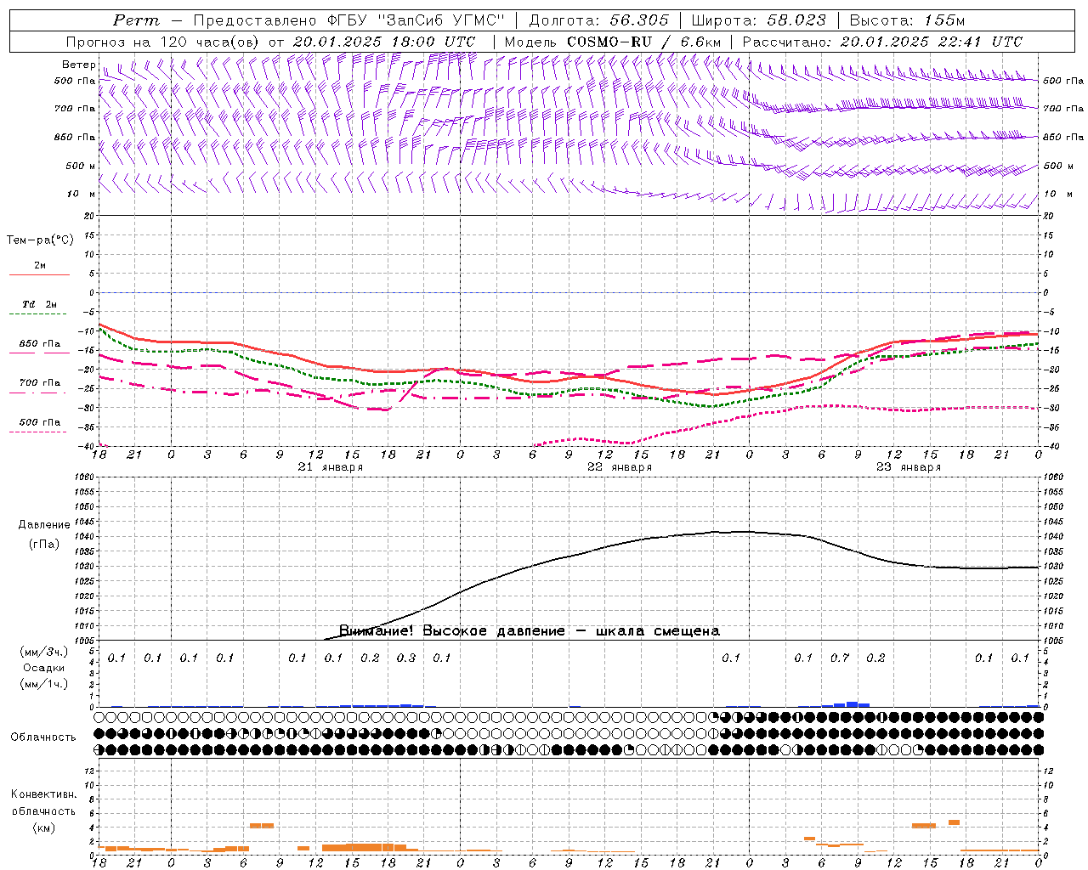Click the solid red "2м" legend line
This screenshot has height=870, width=1088.
click(x=39, y=274)
